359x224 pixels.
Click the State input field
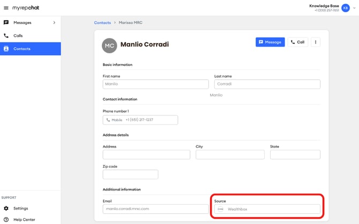tap(295, 155)
